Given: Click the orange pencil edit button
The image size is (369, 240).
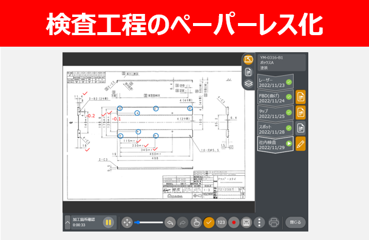Looking at the screenshot, I should pyautogui.click(x=300, y=144).
